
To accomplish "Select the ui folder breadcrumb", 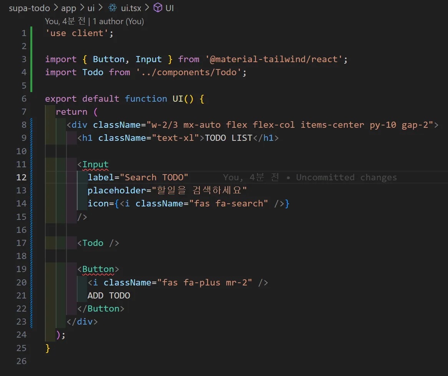I will pos(91,8).
